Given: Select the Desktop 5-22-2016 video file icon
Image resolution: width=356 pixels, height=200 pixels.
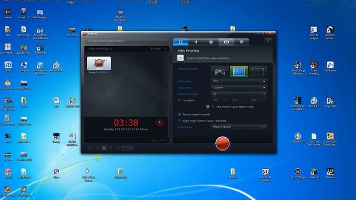Looking at the screenshot, I should click(x=120, y=16).
